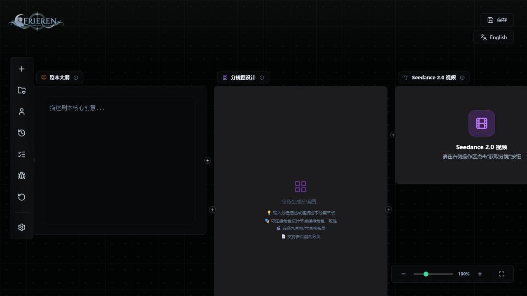
Task: Click the hint text 选择九宫格/六宫格布局
Action: click(304, 229)
